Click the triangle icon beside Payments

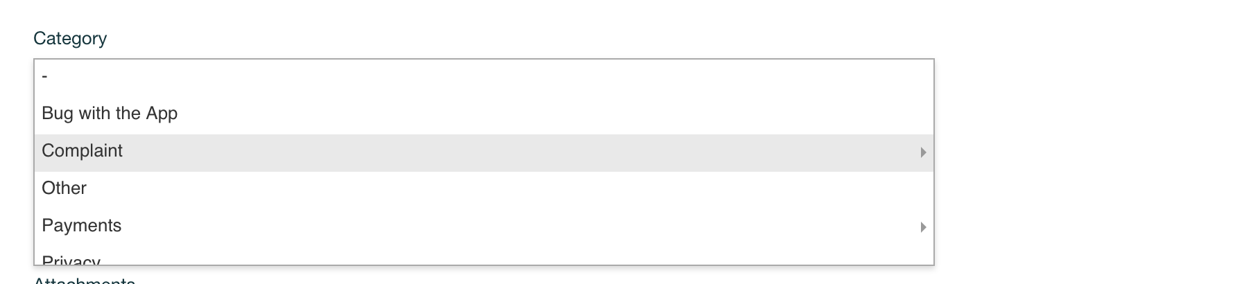pyautogui.click(x=923, y=227)
